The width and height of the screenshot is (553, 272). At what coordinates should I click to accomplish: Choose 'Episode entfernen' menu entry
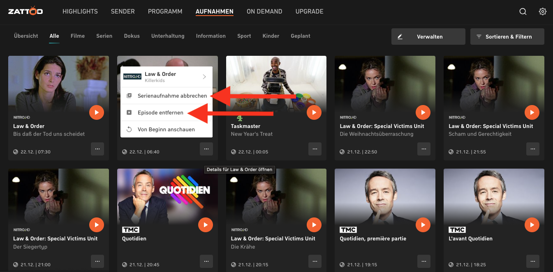167,112
